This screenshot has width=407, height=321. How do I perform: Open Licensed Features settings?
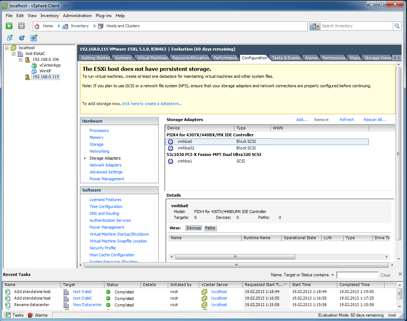click(105, 200)
